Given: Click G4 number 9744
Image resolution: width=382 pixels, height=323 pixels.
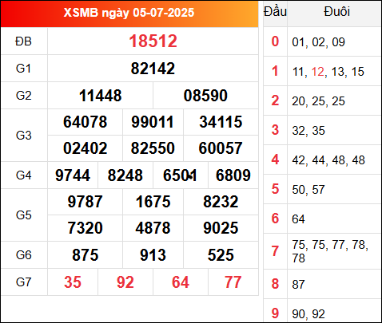Looking at the screenshot, I should (73, 175).
